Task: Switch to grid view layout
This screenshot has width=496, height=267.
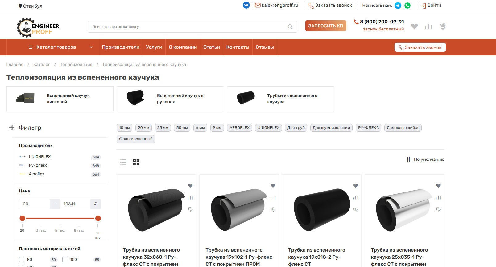Action: pos(136,162)
